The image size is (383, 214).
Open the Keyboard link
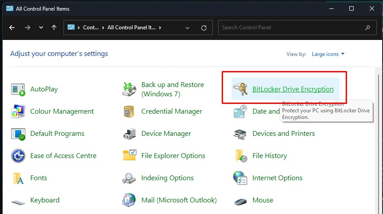(x=45, y=200)
